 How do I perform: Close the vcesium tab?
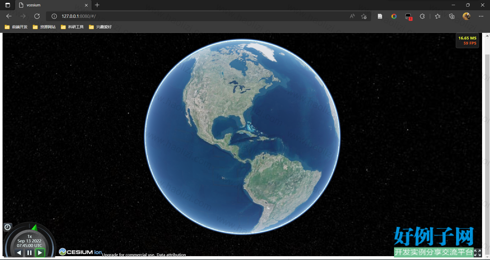[86, 5]
